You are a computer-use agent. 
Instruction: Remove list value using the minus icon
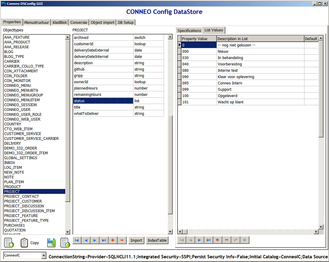226,240
